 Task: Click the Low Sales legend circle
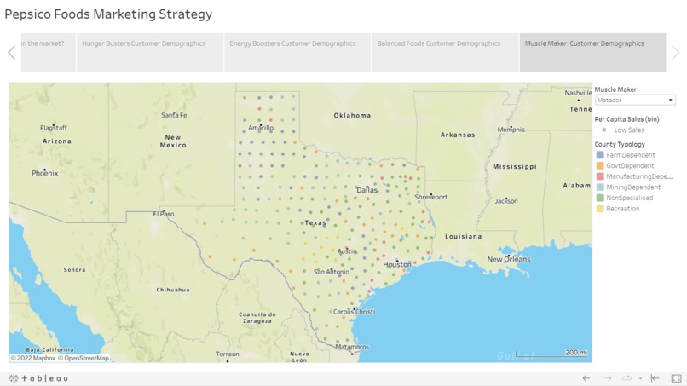coord(604,130)
